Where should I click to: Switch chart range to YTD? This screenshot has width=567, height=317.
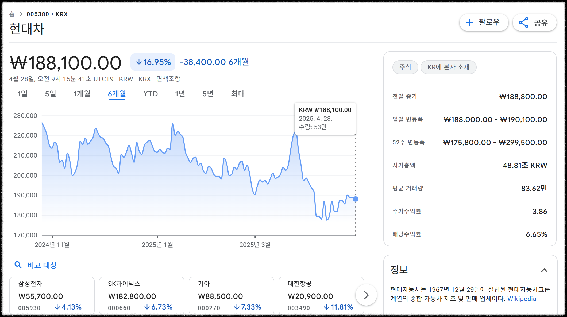(151, 94)
